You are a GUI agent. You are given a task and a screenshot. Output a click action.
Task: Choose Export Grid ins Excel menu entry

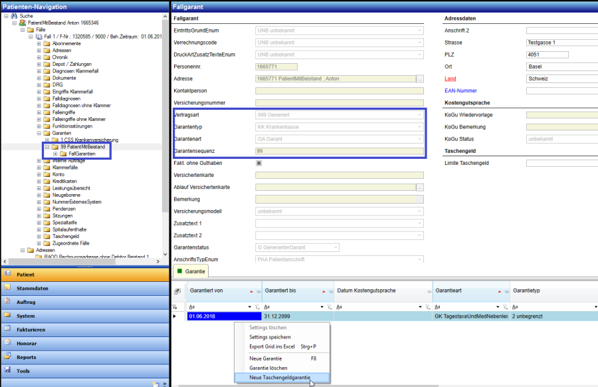coord(272,346)
